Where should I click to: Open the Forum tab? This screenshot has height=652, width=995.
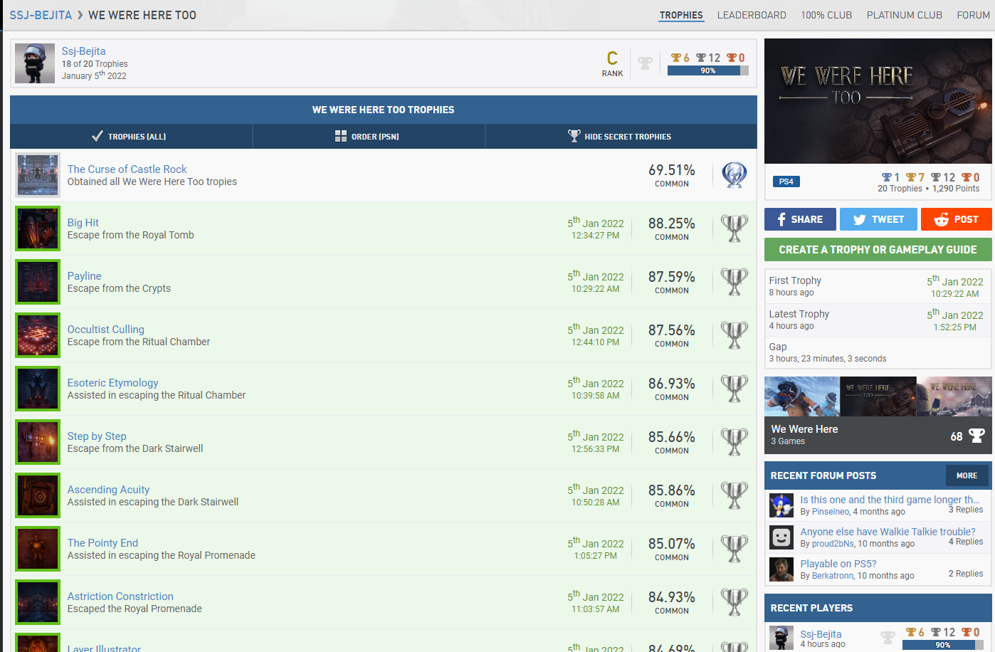pyautogui.click(x=973, y=15)
